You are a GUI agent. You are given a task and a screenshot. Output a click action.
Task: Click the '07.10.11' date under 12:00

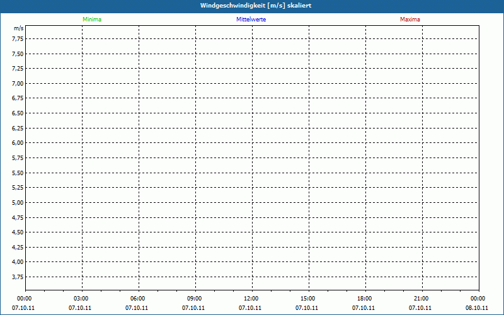click(x=250, y=308)
